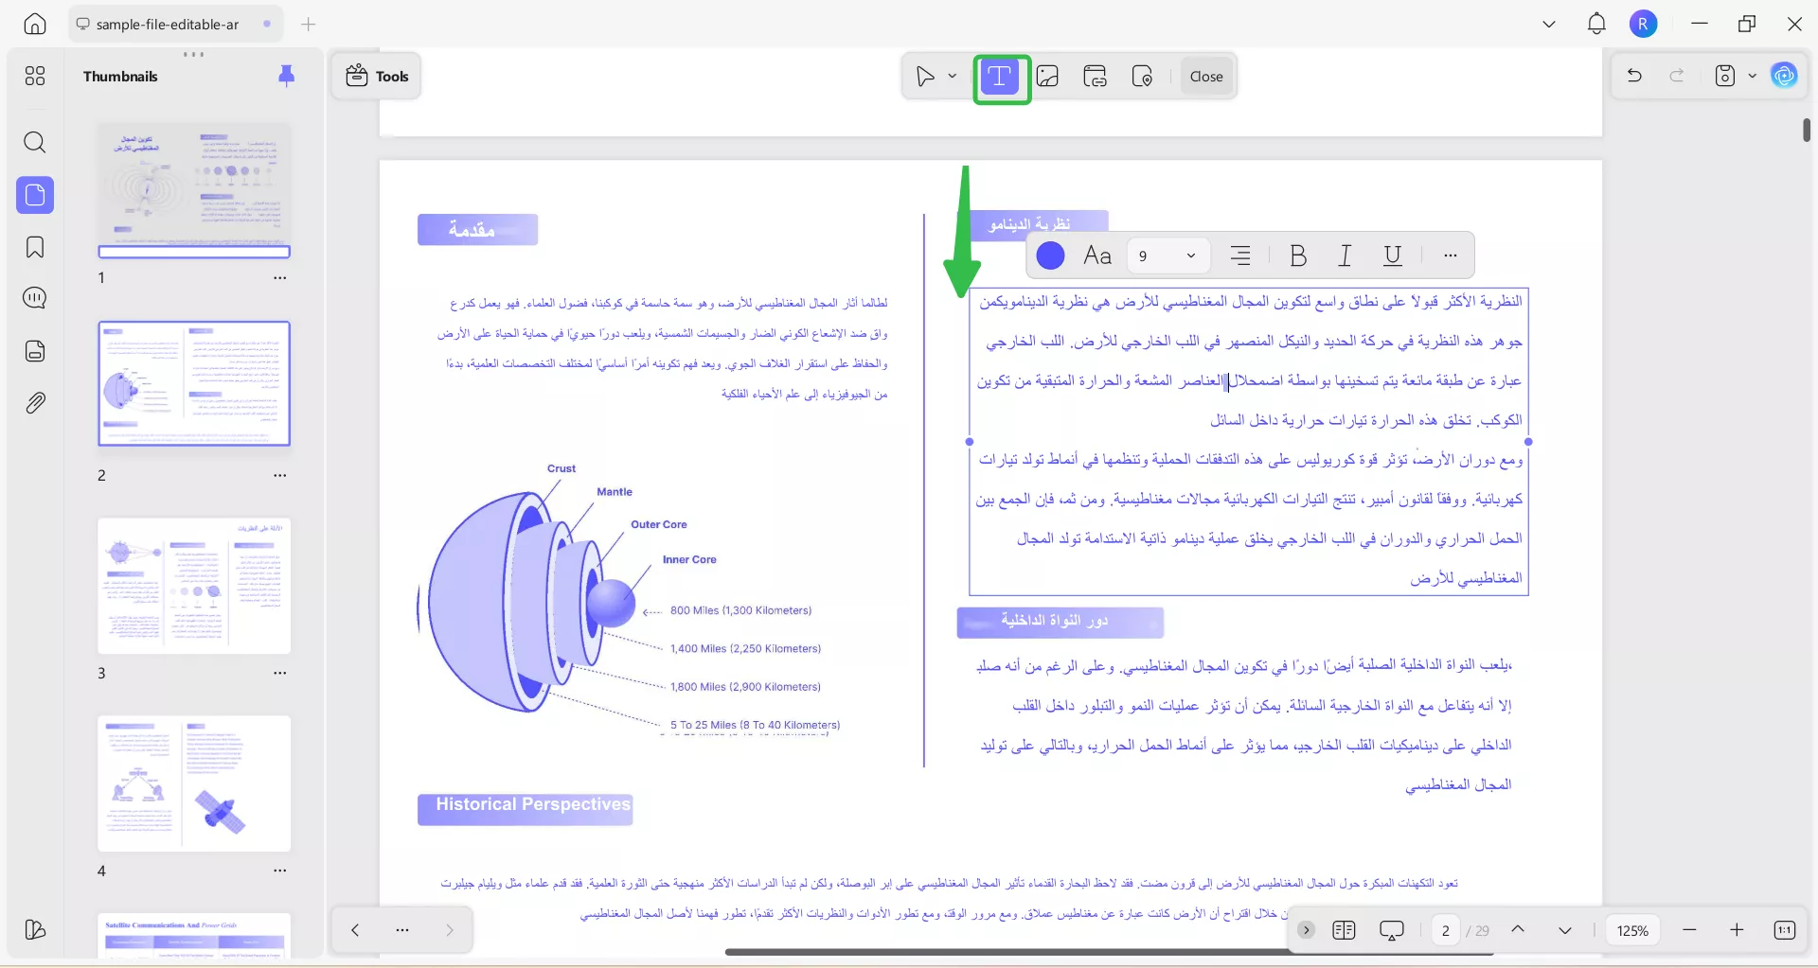The width and height of the screenshot is (1818, 968).
Task: Click the right arrow in bottom toolbar
Action: [x=450, y=930]
